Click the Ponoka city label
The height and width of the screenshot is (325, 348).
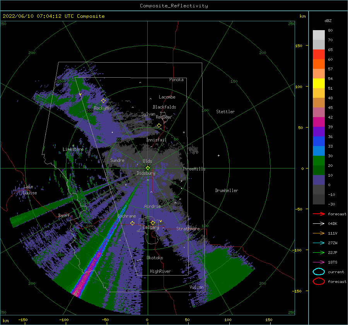pos(176,80)
